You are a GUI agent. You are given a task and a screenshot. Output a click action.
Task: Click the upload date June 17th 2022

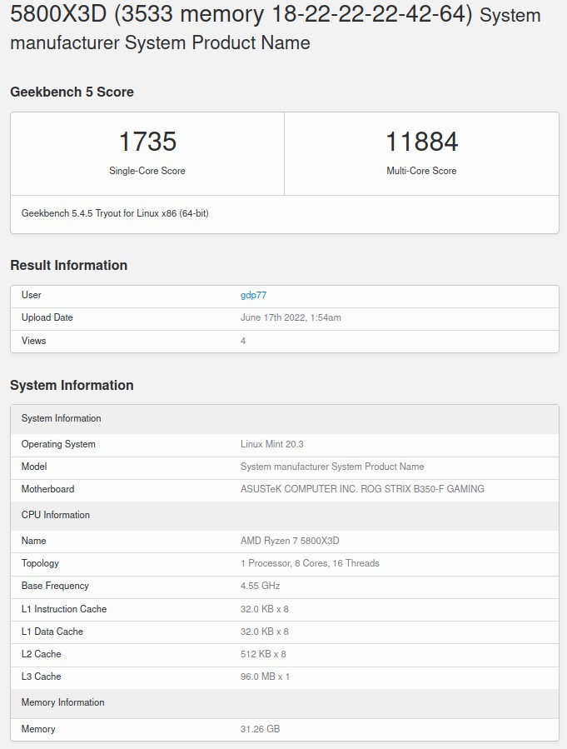point(291,317)
